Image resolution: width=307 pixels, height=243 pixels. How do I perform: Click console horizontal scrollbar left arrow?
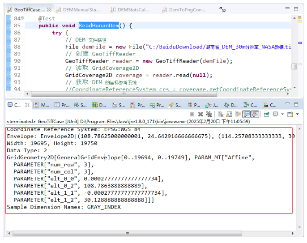tap(9, 234)
